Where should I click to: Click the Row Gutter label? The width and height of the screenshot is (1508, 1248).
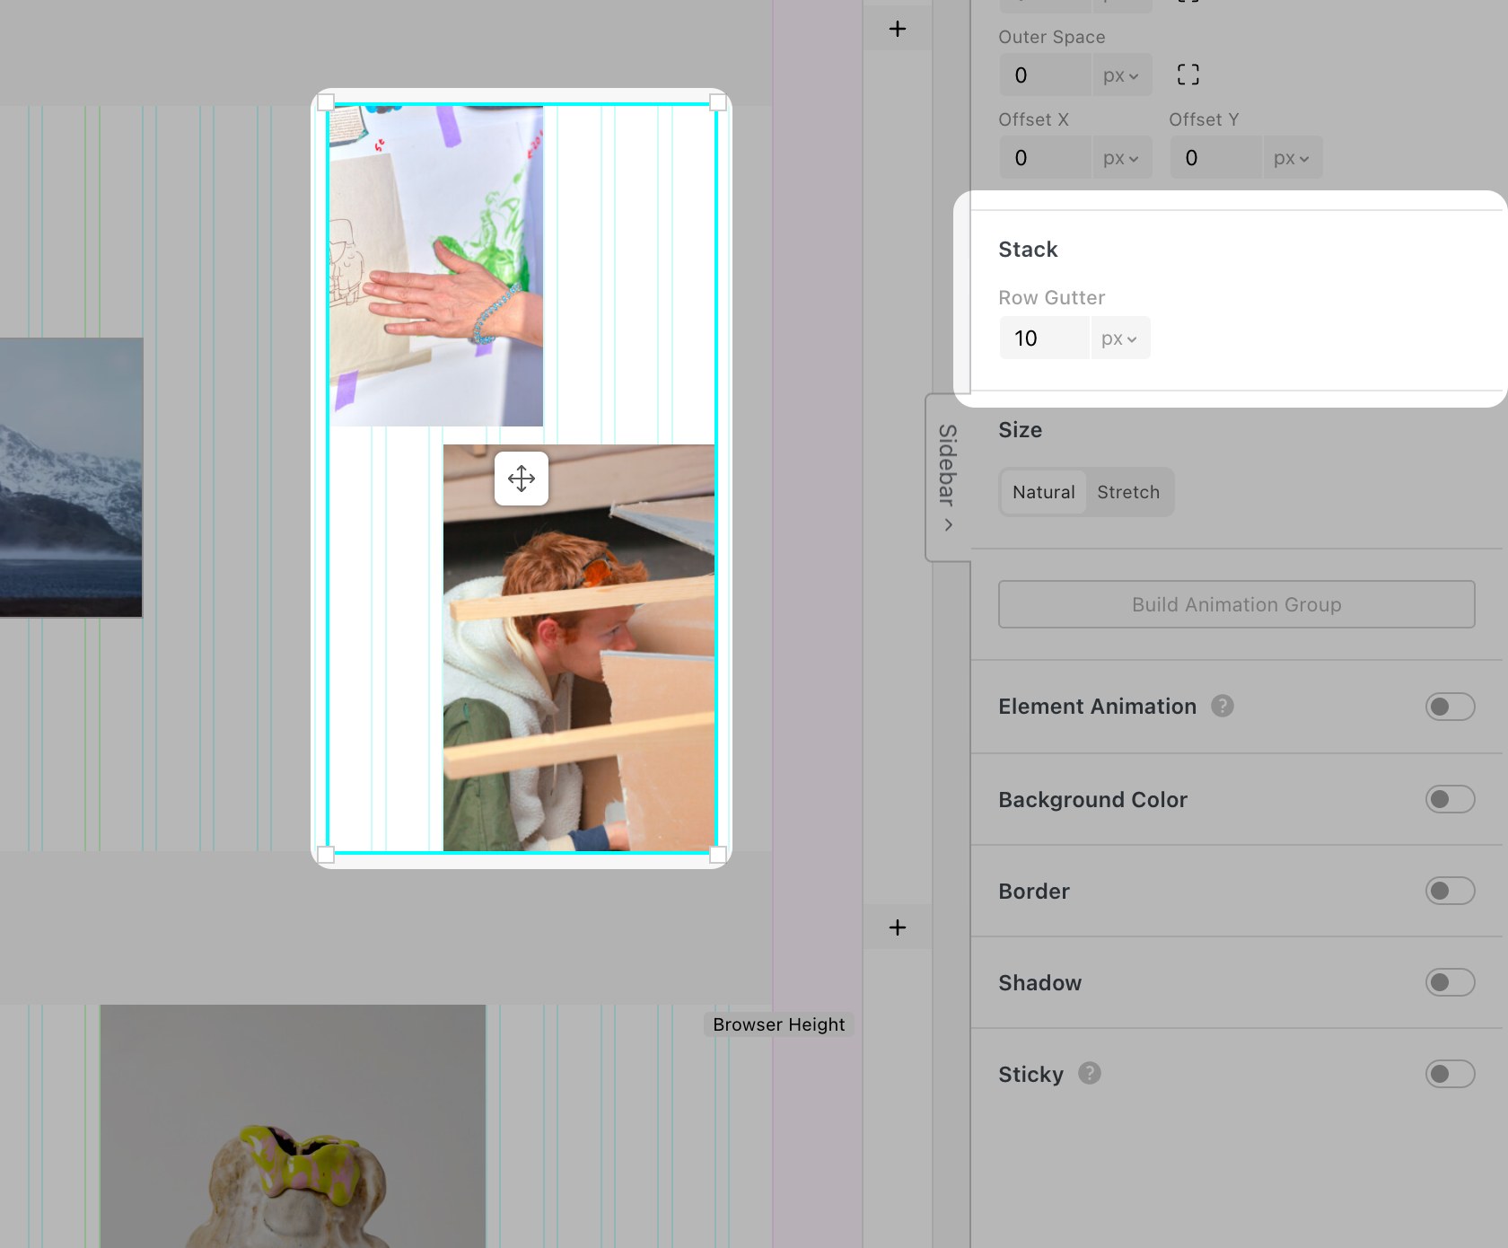(1051, 297)
